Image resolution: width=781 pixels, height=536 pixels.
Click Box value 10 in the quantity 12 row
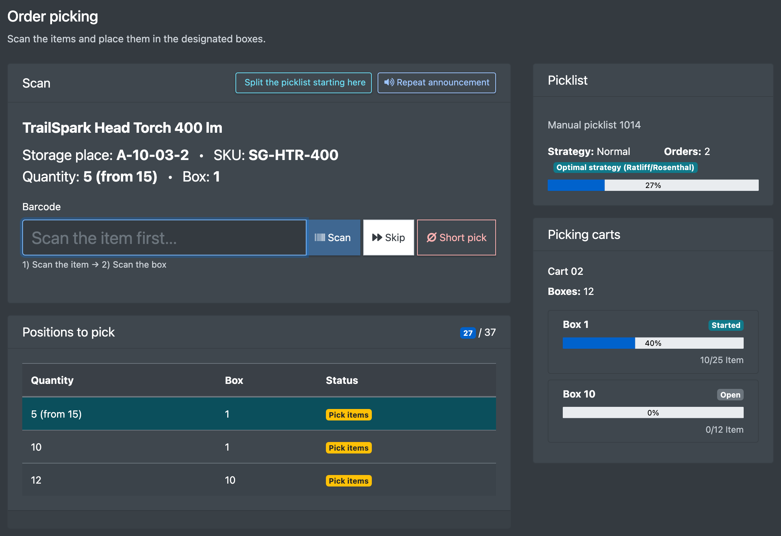click(x=230, y=480)
